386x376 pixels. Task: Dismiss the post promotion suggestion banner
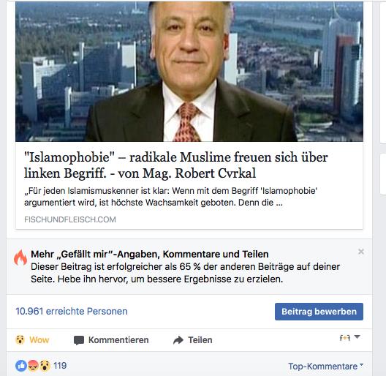tap(361, 252)
